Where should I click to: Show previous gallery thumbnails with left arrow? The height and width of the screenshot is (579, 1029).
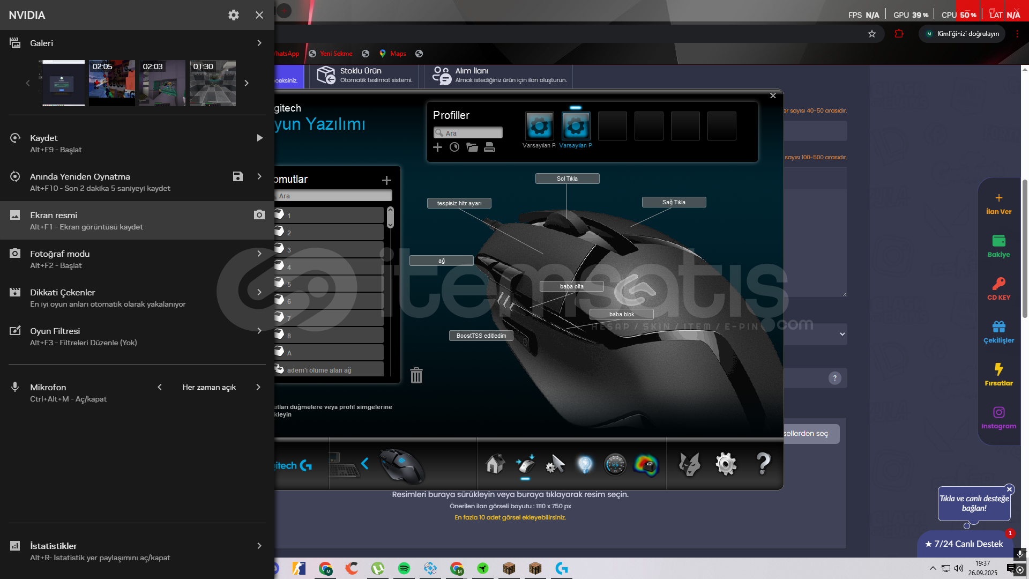coord(28,83)
